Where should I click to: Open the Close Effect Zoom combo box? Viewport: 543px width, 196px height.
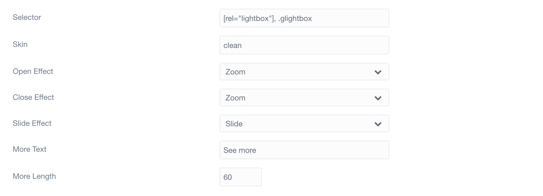tap(304, 97)
